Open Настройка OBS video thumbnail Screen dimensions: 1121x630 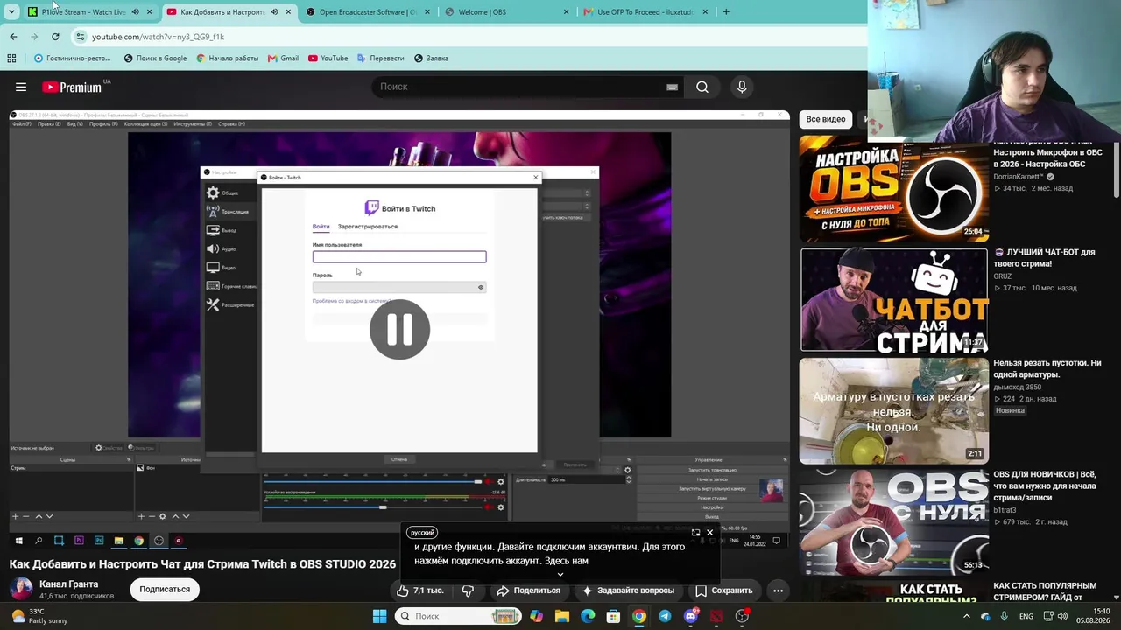pos(893,188)
